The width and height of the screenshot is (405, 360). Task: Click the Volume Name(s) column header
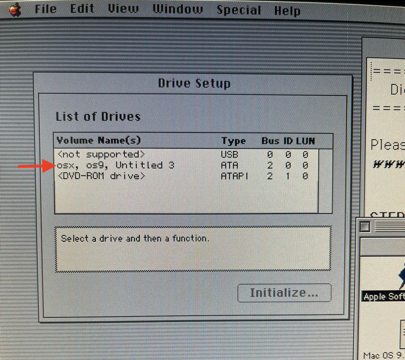coord(99,140)
